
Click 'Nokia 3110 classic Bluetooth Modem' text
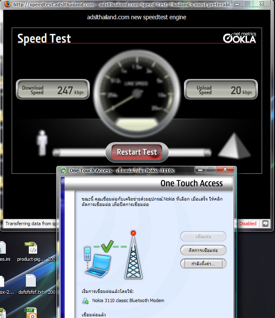tap(128, 300)
